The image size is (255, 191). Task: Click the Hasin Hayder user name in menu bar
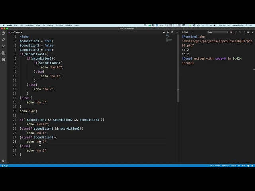tap(237, 25)
